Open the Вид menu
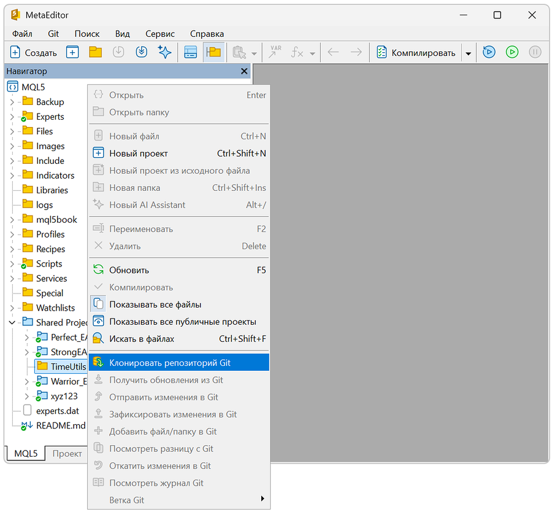The height and width of the screenshot is (512, 552). (x=123, y=34)
